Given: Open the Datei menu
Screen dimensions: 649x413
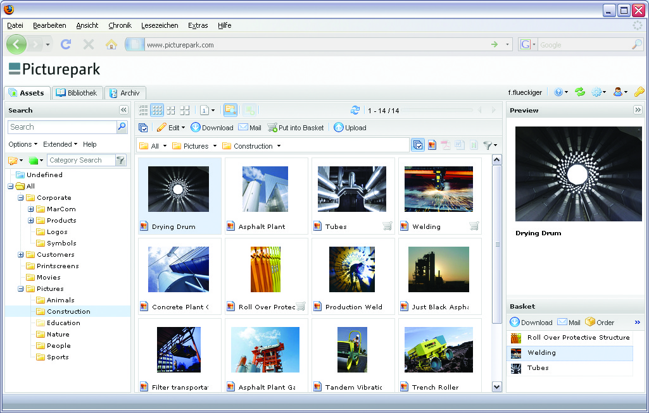Looking at the screenshot, I should pos(15,25).
